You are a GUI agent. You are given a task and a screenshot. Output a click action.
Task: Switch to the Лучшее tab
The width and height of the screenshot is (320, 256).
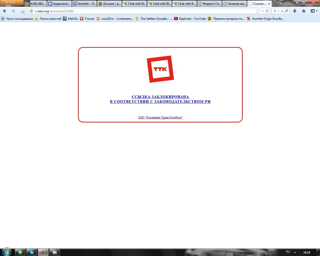coord(109,4)
